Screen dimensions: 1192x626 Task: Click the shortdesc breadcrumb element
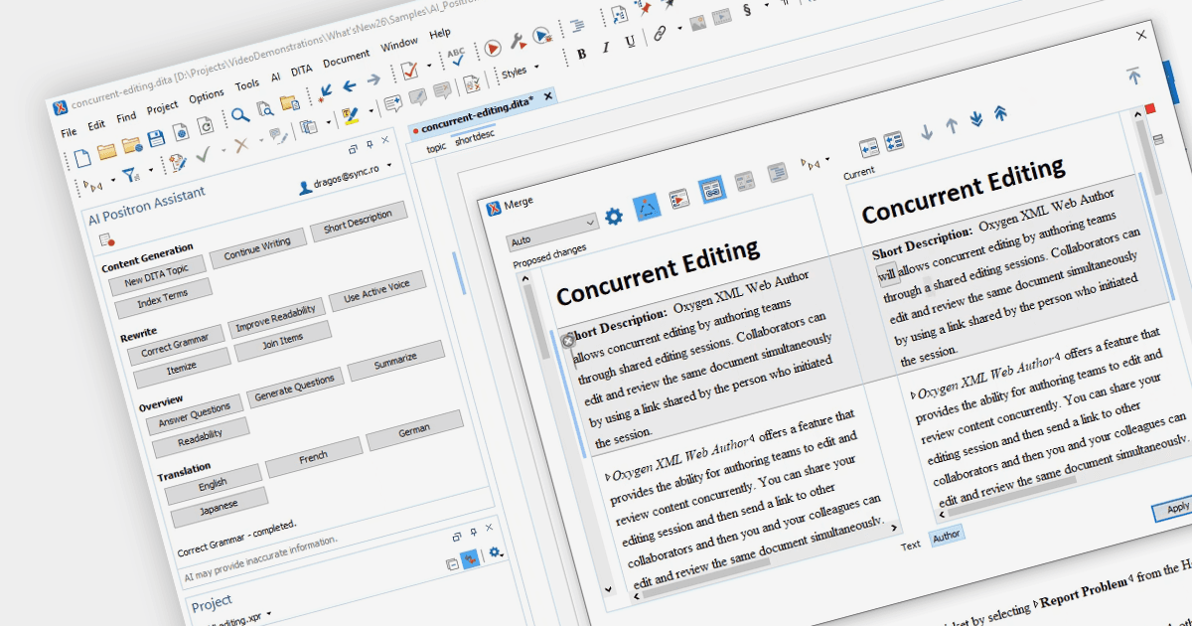475,137
